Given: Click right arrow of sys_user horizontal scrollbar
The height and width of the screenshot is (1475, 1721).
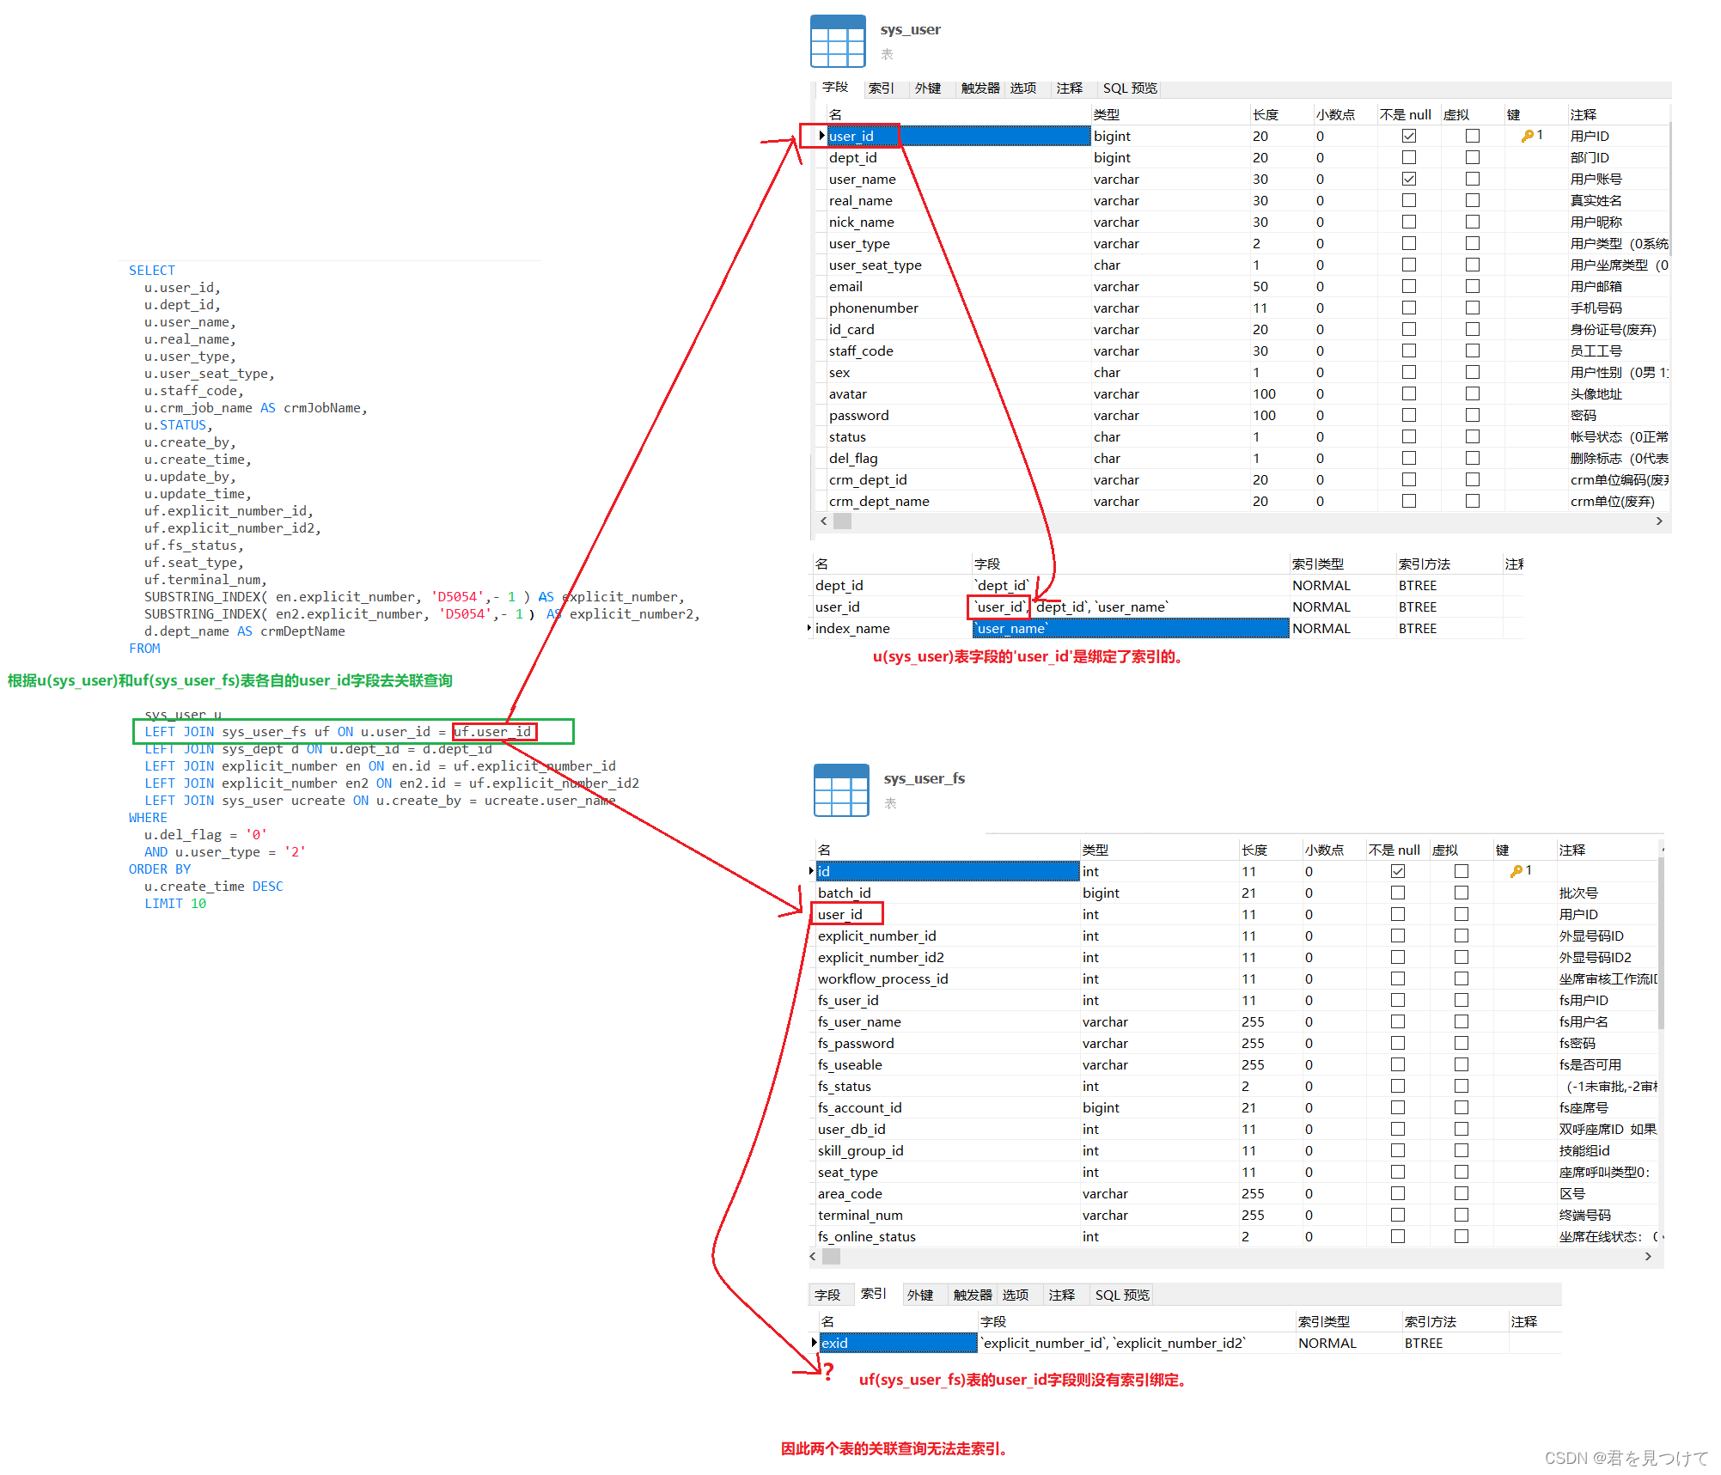Looking at the screenshot, I should pos(1658,521).
